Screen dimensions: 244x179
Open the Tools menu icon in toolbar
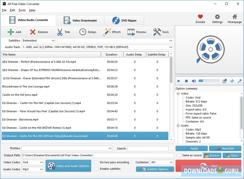point(157,32)
